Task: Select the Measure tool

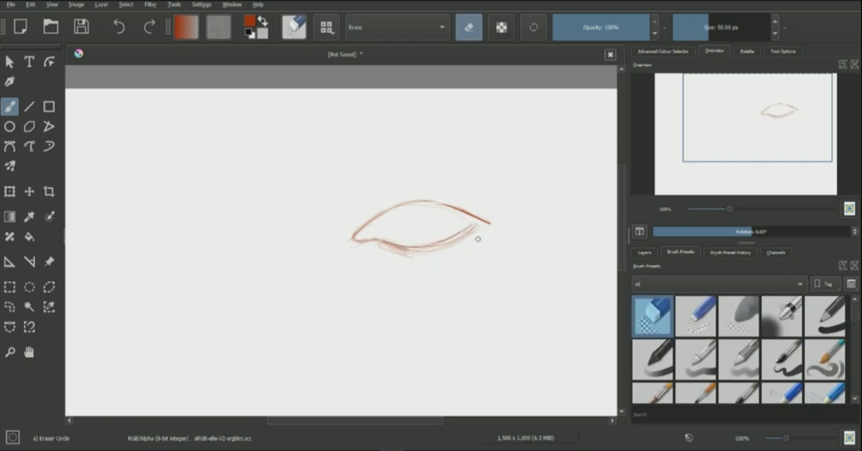Action: [29, 262]
